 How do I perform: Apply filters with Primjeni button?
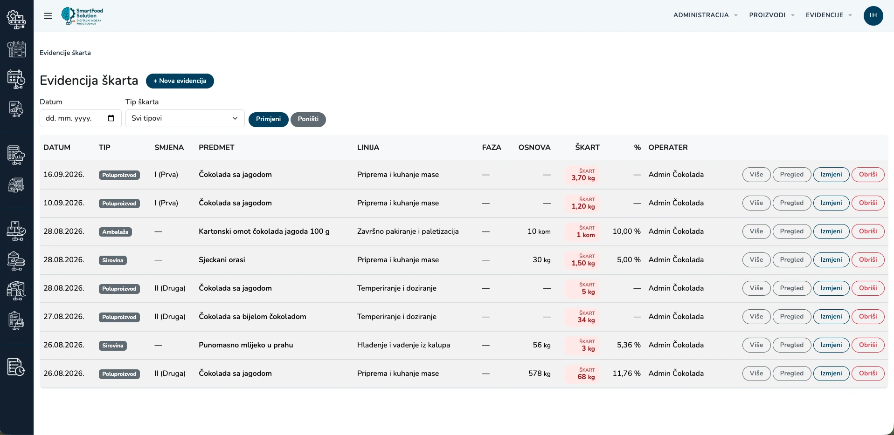(269, 119)
